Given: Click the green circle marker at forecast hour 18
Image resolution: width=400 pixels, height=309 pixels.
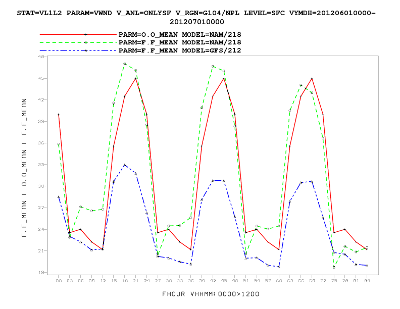Looking at the screenshot, I should click(x=124, y=64).
